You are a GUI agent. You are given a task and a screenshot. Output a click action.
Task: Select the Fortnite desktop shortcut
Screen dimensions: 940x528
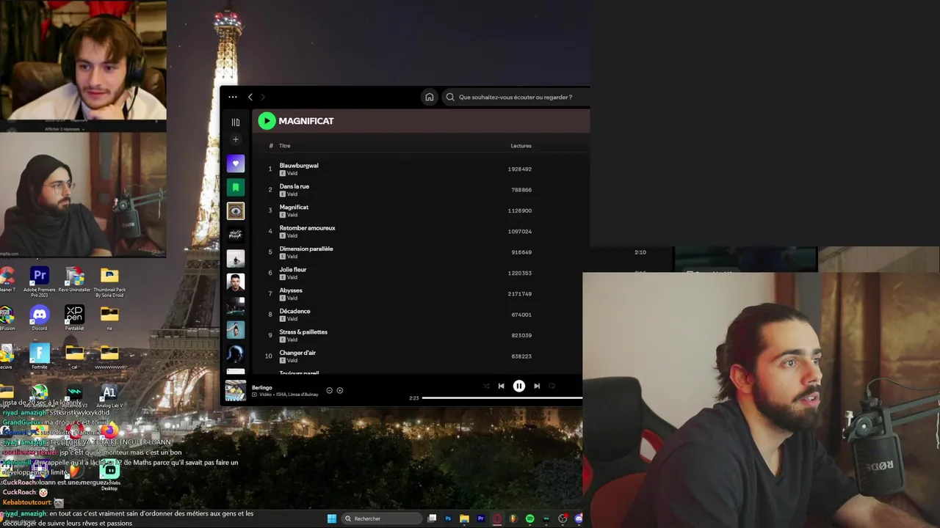point(40,356)
